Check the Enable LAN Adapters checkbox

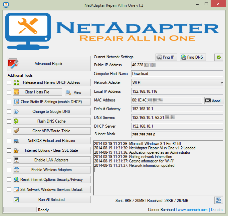point(9,160)
